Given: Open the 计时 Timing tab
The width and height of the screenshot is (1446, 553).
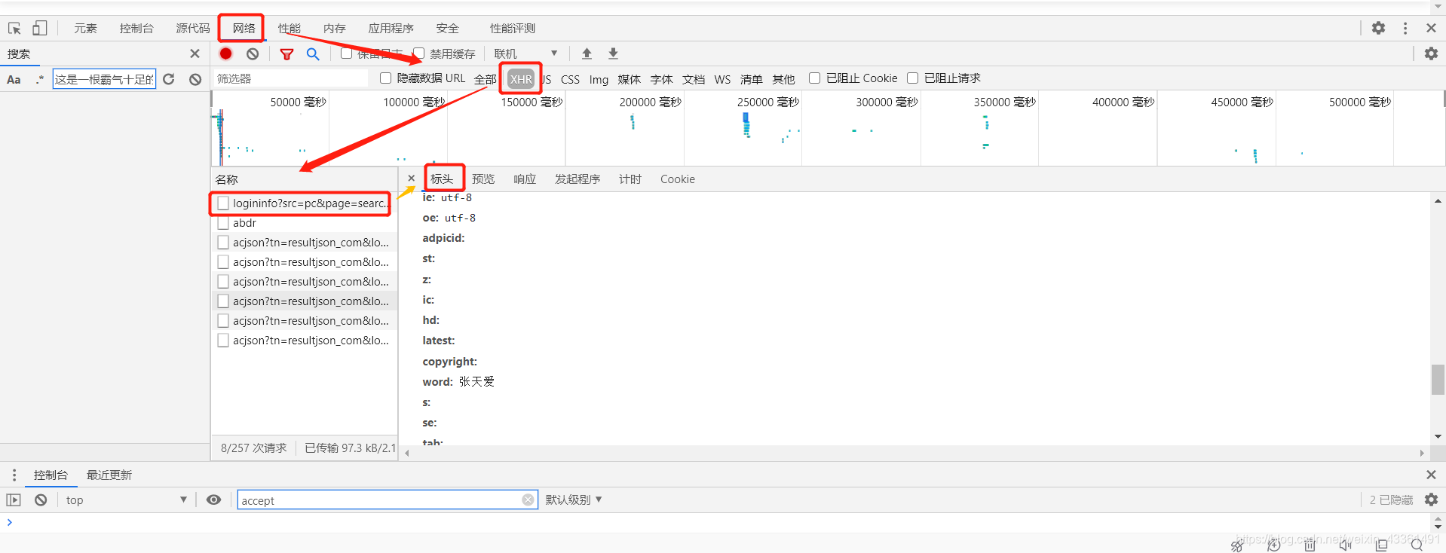Looking at the screenshot, I should (x=630, y=179).
